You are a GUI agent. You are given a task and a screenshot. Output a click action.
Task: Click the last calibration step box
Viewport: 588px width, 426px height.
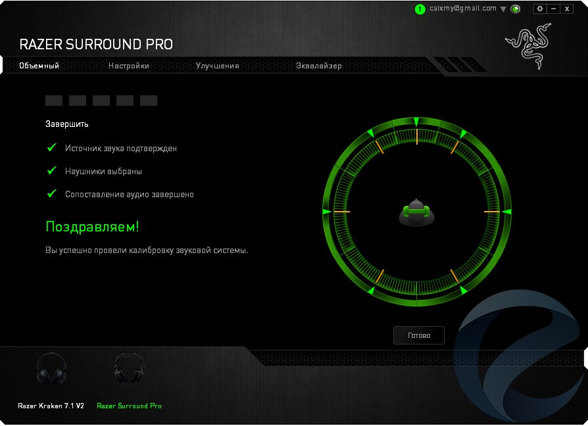tap(149, 101)
